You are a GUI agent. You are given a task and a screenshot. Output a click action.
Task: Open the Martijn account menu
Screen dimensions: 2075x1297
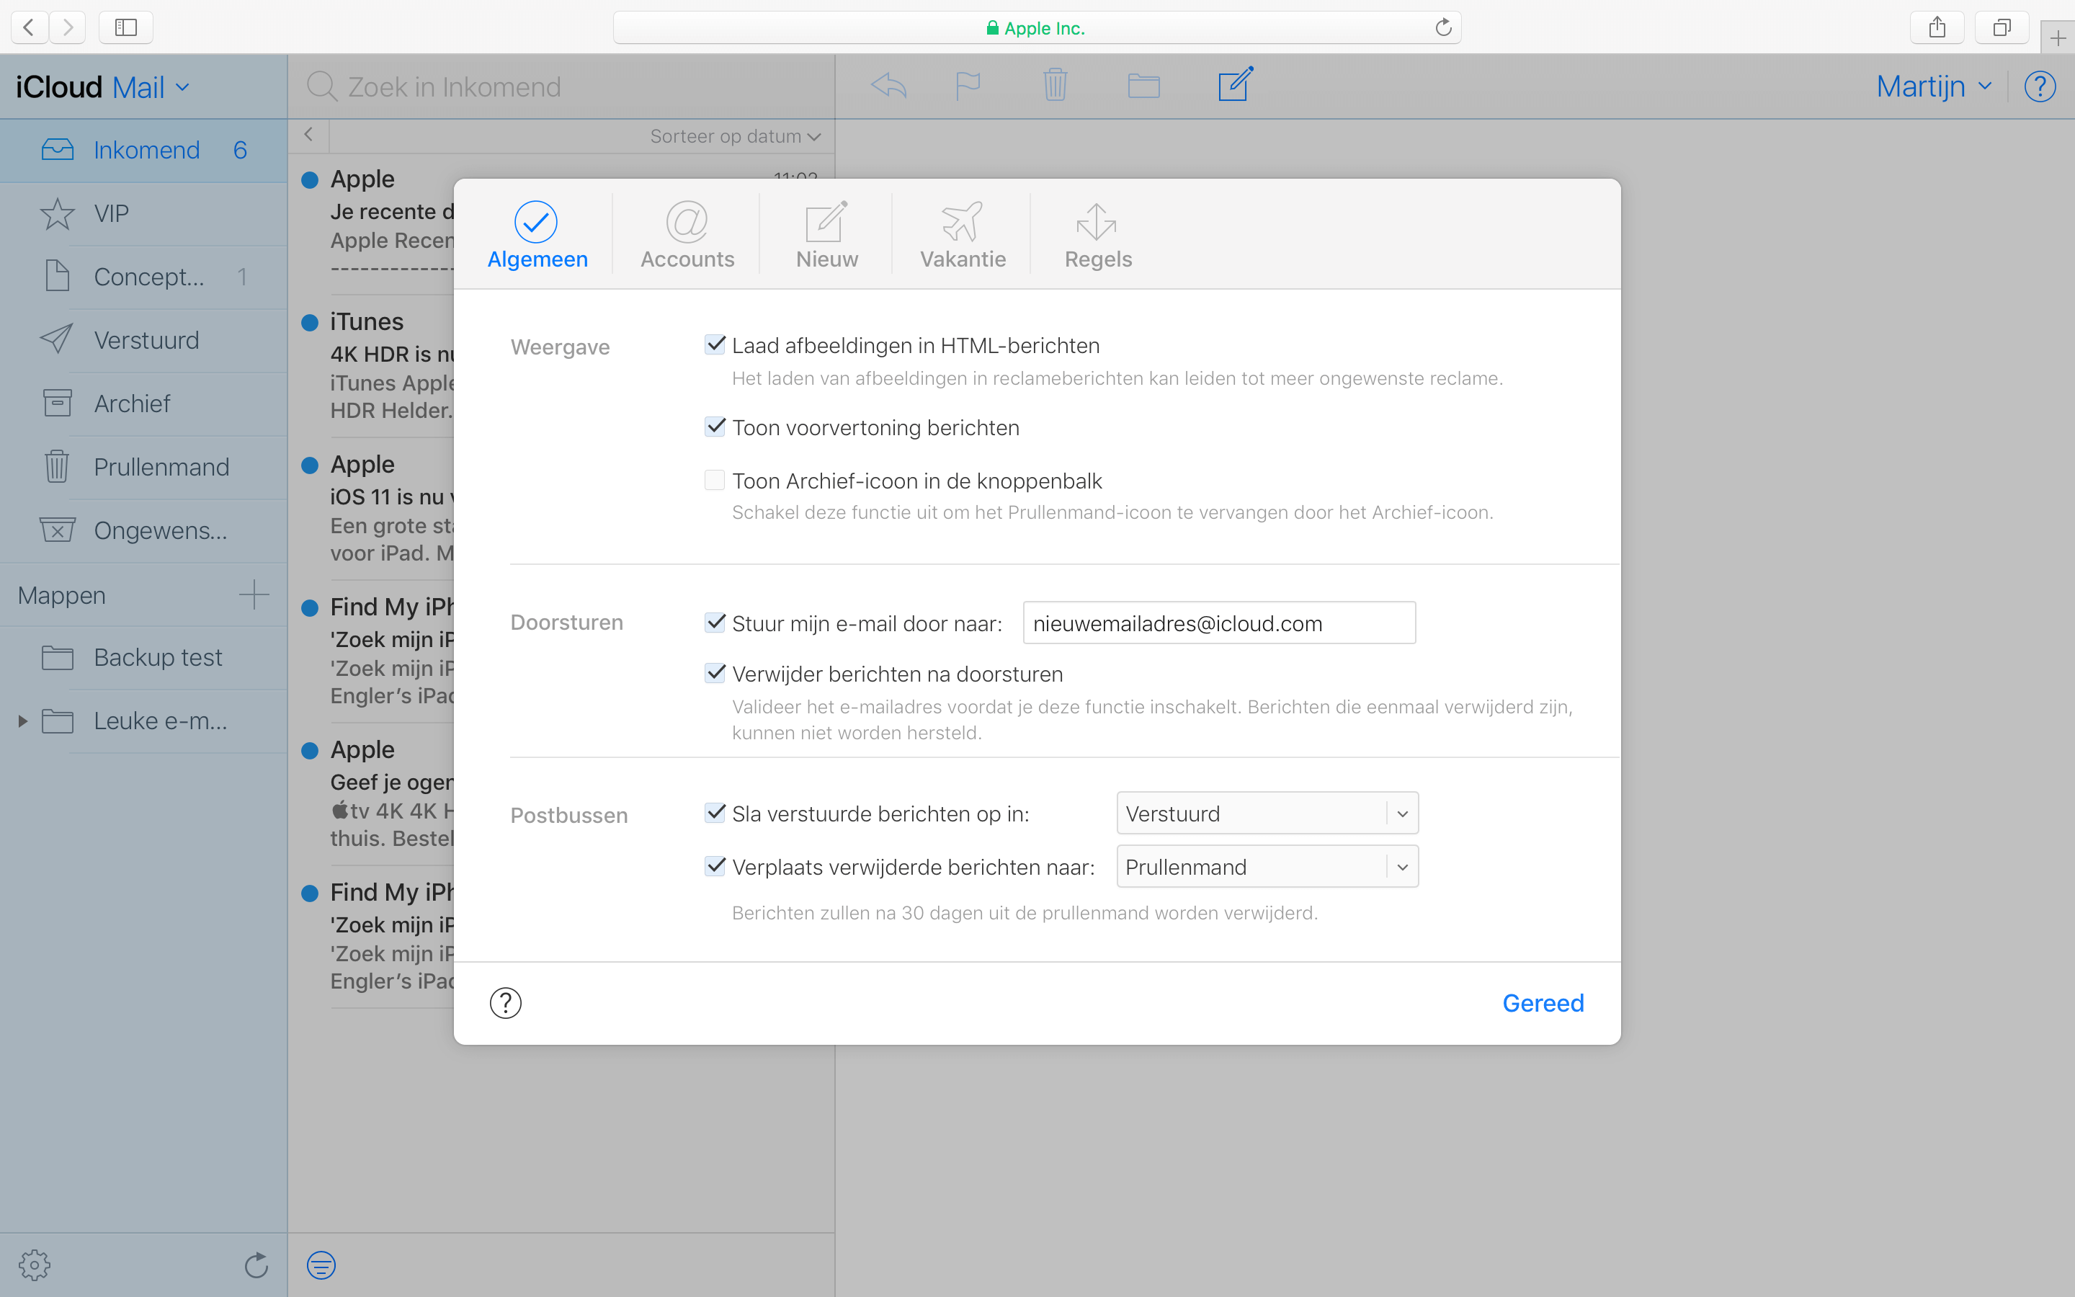pos(1934,86)
